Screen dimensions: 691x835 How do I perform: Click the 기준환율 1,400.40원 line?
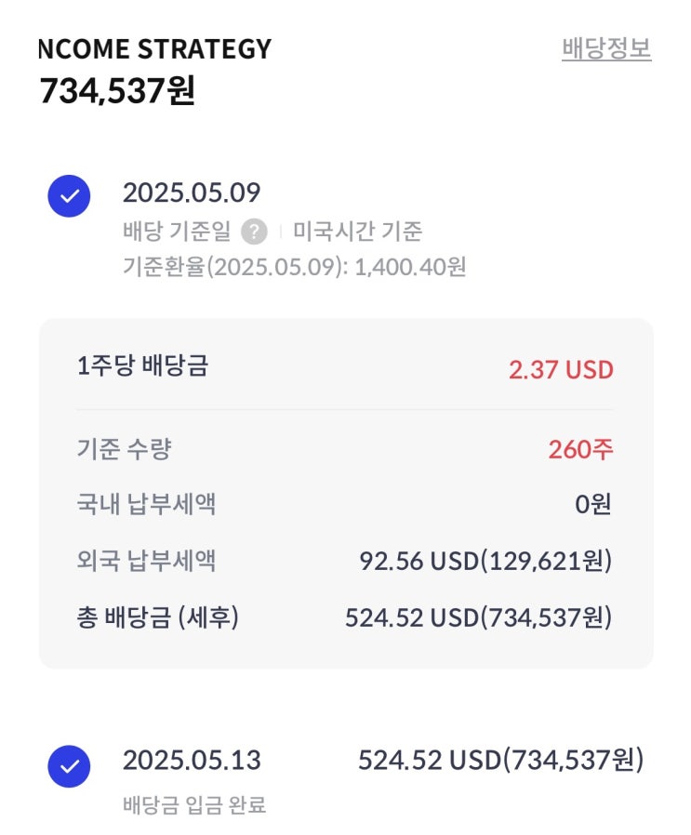(x=294, y=268)
